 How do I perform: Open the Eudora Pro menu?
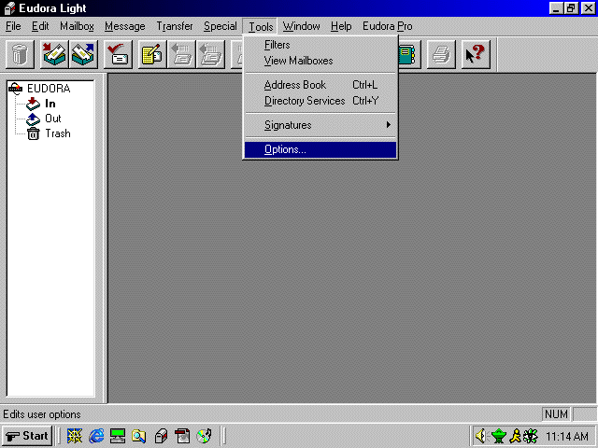[388, 26]
